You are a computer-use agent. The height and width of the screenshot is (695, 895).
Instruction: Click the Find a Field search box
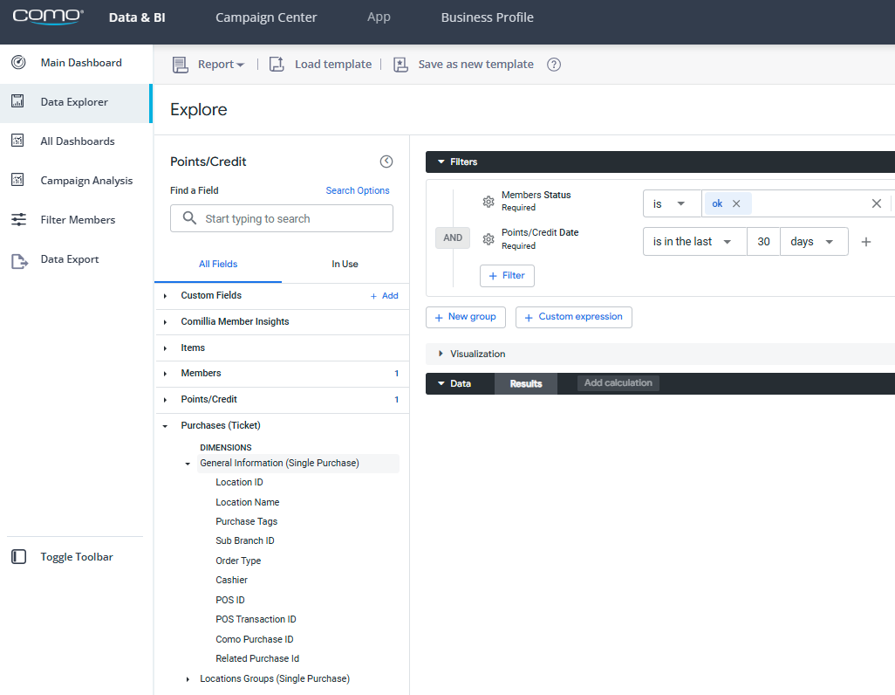click(x=282, y=218)
